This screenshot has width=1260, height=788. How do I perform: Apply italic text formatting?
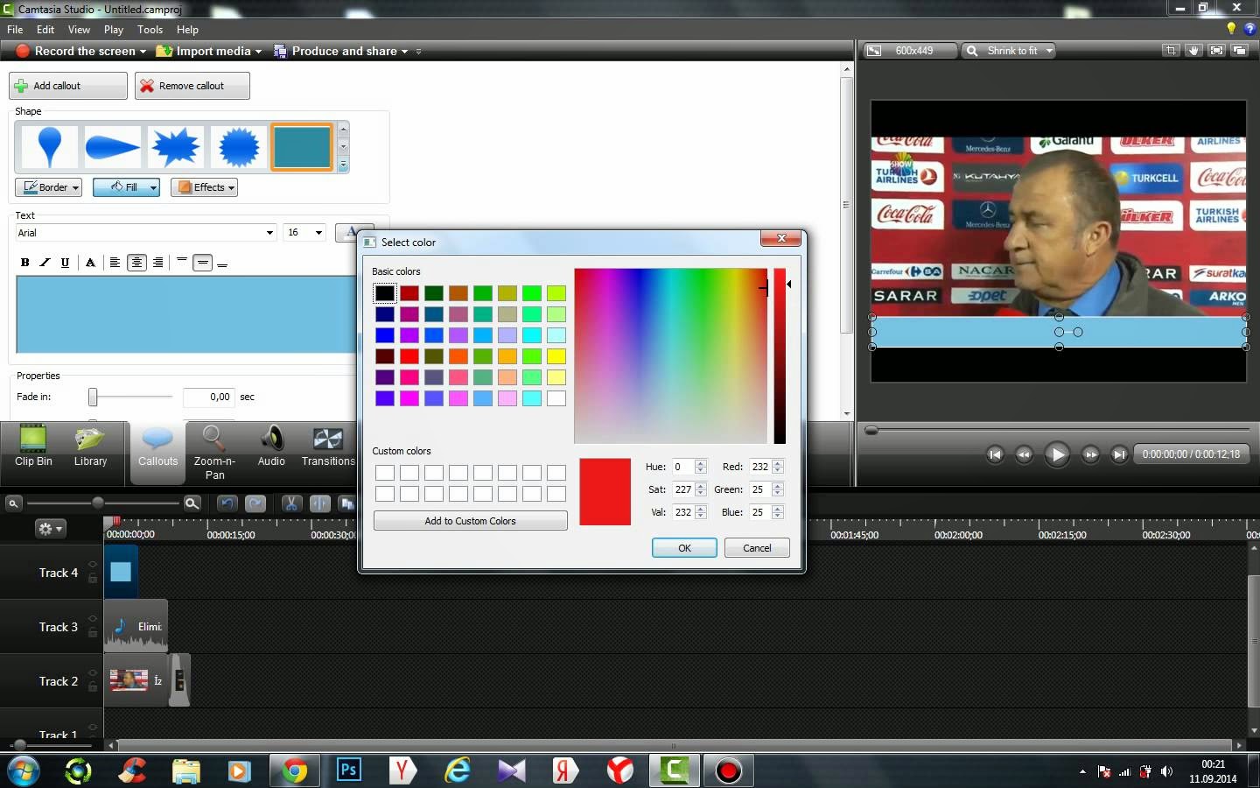(x=45, y=263)
